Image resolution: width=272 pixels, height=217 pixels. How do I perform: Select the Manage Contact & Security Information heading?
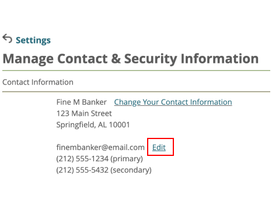tap(131, 59)
